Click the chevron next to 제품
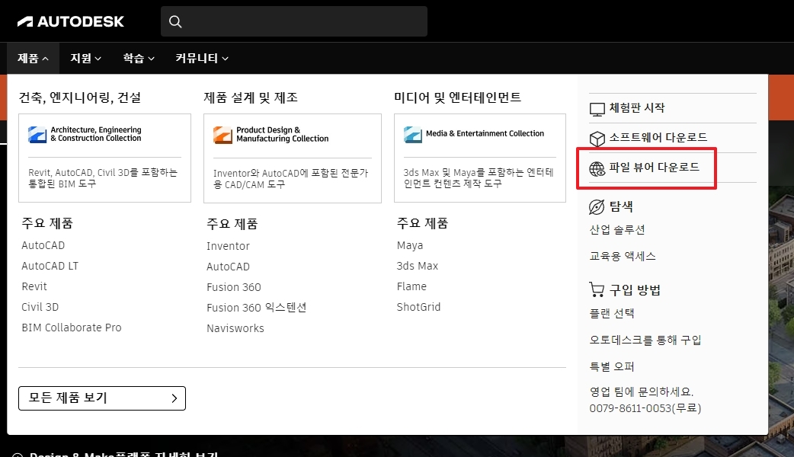794x457 pixels. pyautogui.click(x=45, y=59)
